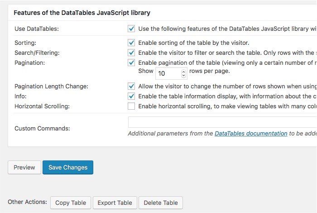Disable the Sorting checkbox
317x213 pixels.
131,43
